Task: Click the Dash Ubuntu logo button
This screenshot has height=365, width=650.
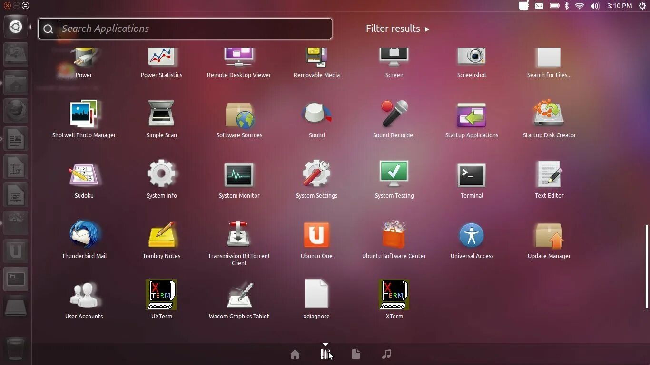Action: [16, 27]
